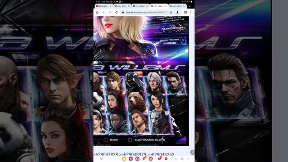Open the red badged app after the divider
The image size is (288, 162).
160,158
